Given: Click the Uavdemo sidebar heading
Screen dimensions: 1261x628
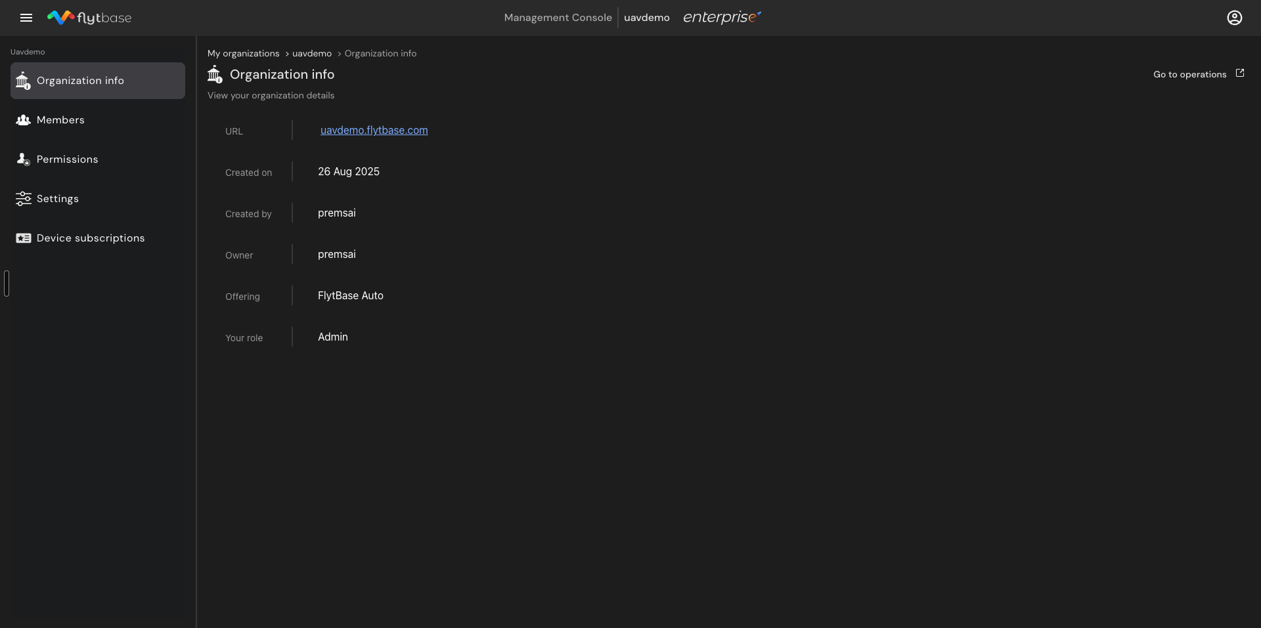Looking at the screenshot, I should pyautogui.click(x=28, y=52).
